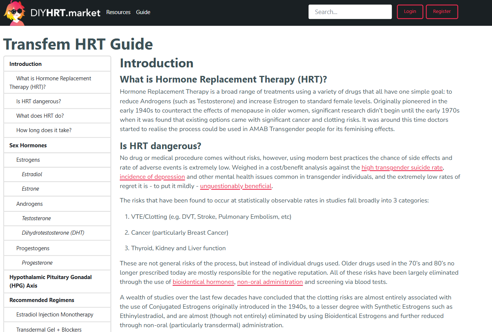The image size is (492, 332).
Task: Visit the 'non-oral administration' link
Action: tap(270, 282)
